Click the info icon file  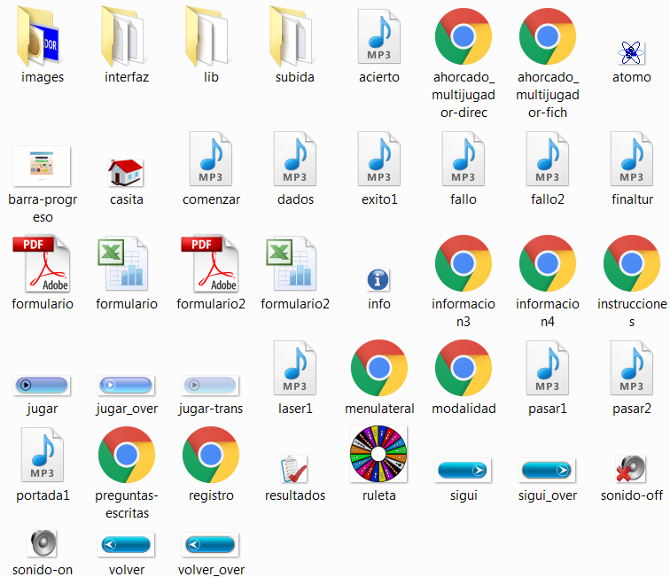pyautogui.click(x=378, y=280)
